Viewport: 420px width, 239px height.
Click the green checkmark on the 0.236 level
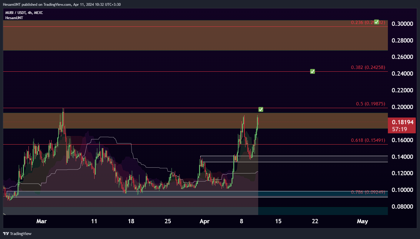(x=376, y=22)
